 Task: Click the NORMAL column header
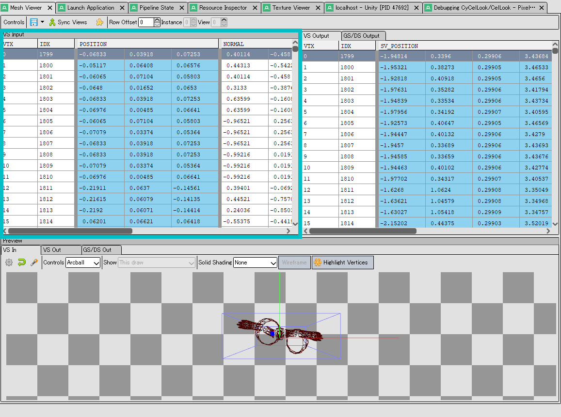point(233,44)
